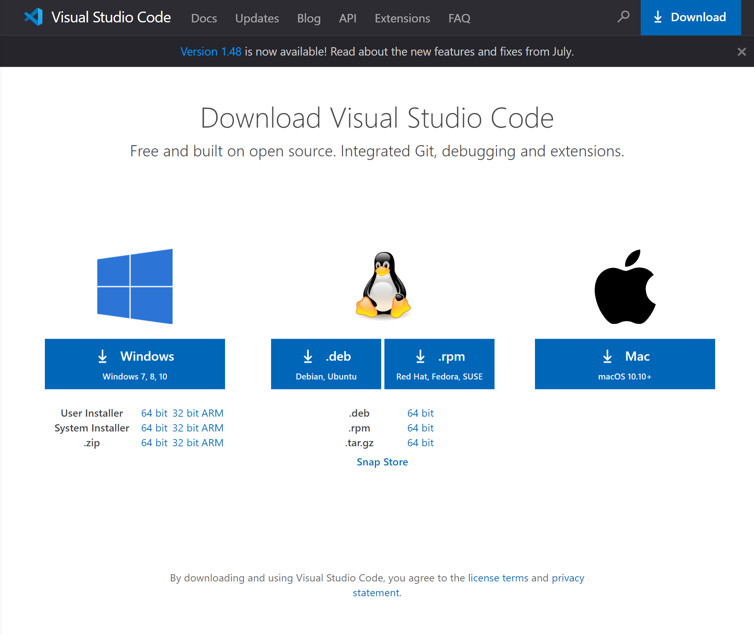
Task: Click the ".zip" label under Windows
Action: pyautogui.click(x=92, y=443)
